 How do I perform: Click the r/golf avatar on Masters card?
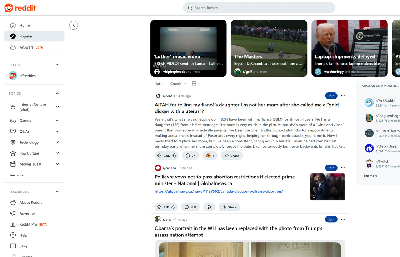pos(237,72)
